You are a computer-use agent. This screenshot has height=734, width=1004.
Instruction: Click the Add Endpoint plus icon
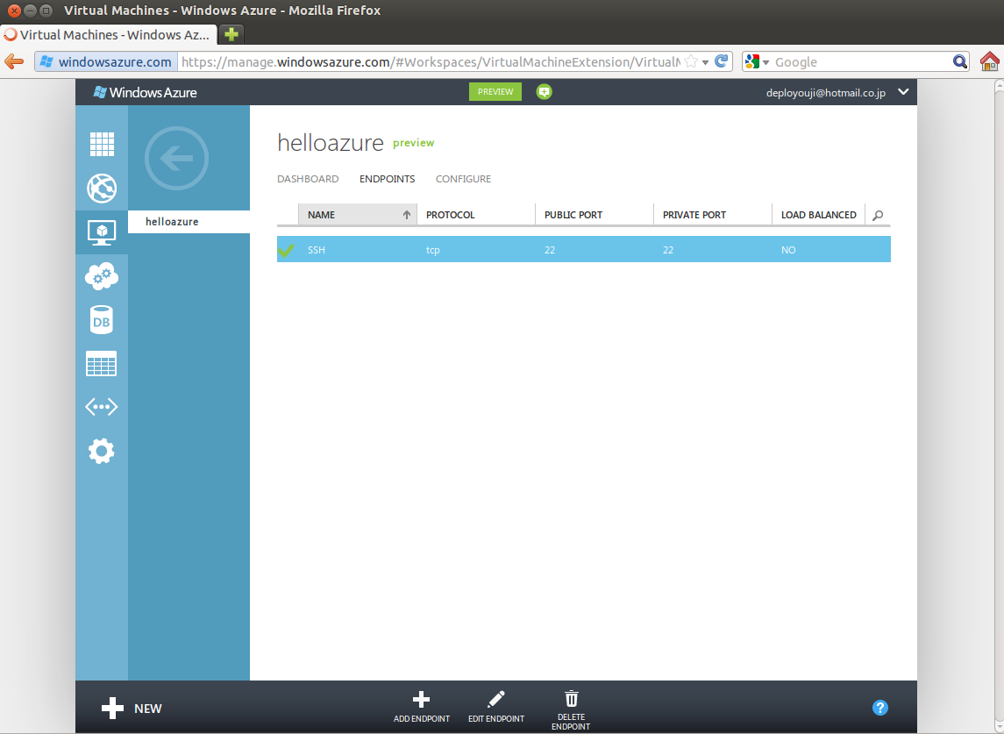click(421, 699)
